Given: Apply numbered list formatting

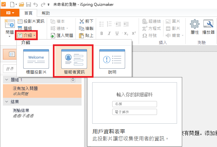Looking at the screenshot, I should 109,24.
